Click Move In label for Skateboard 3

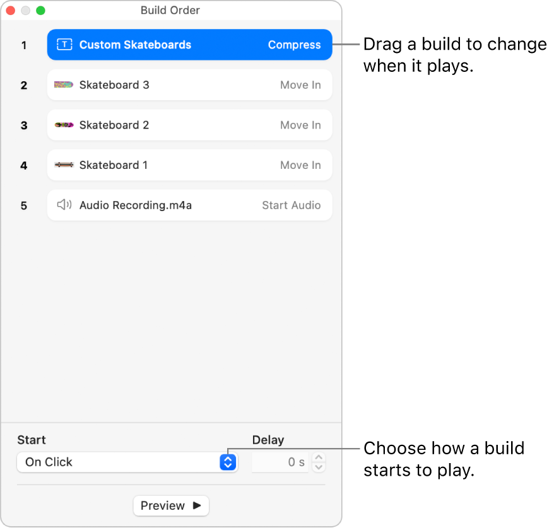tap(300, 85)
